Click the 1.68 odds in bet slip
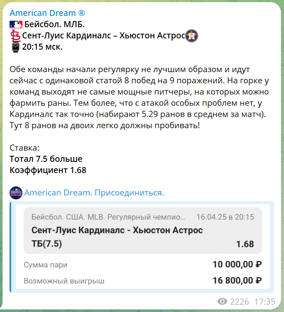284x312 pixels. tap(245, 244)
